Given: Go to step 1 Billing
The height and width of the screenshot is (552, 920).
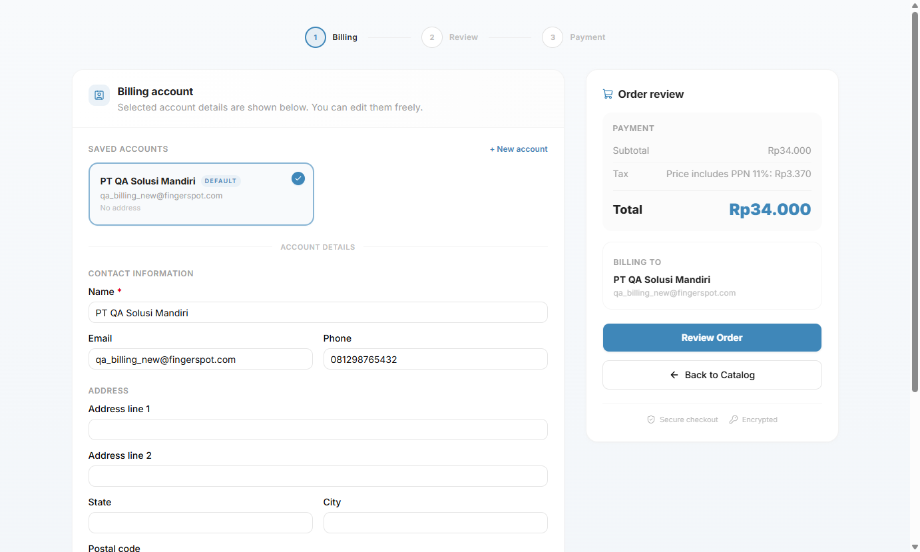Looking at the screenshot, I should pyautogui.click(x=332, y=37).
